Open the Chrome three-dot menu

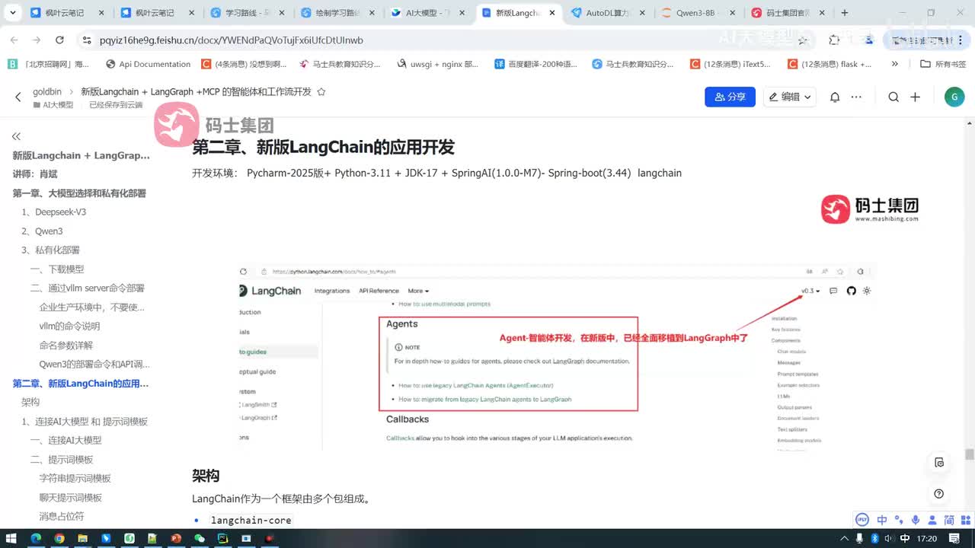(961, 40)
